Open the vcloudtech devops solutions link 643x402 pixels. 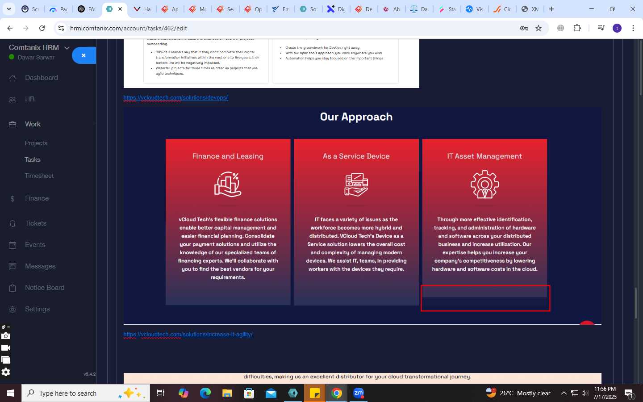tap(176, 98)
